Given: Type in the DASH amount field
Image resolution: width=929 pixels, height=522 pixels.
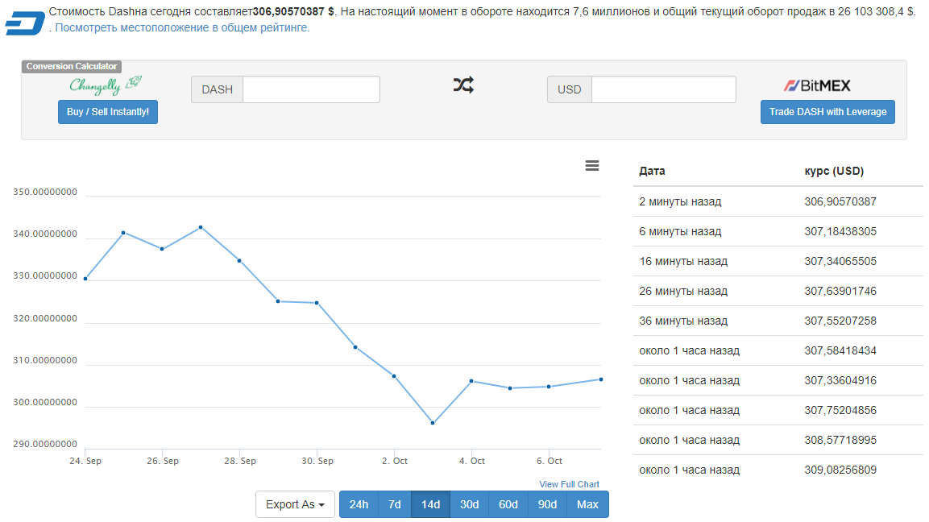Looking at the screenshot, I should pos(311,89).
